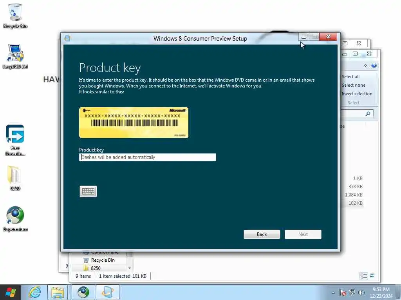Click Invert selection in Explorer ribbon
401x300 pixels.
tap(357, 94)
